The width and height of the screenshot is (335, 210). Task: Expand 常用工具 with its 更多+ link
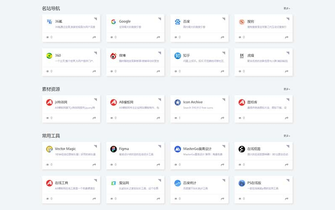click(x=286, y=136)
